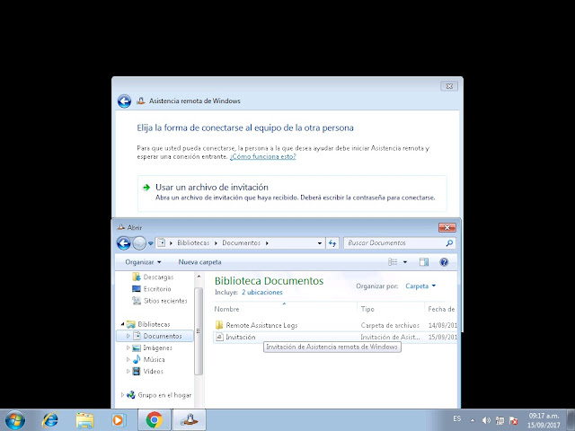Viewport: 575px width, 431px height.
Task: Refresh the Documentos folder listing
Action: click(332, 243)
